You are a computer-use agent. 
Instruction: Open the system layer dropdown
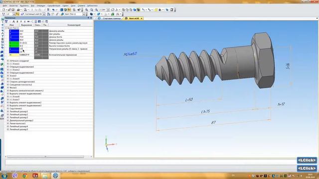[x=44, y=14]
